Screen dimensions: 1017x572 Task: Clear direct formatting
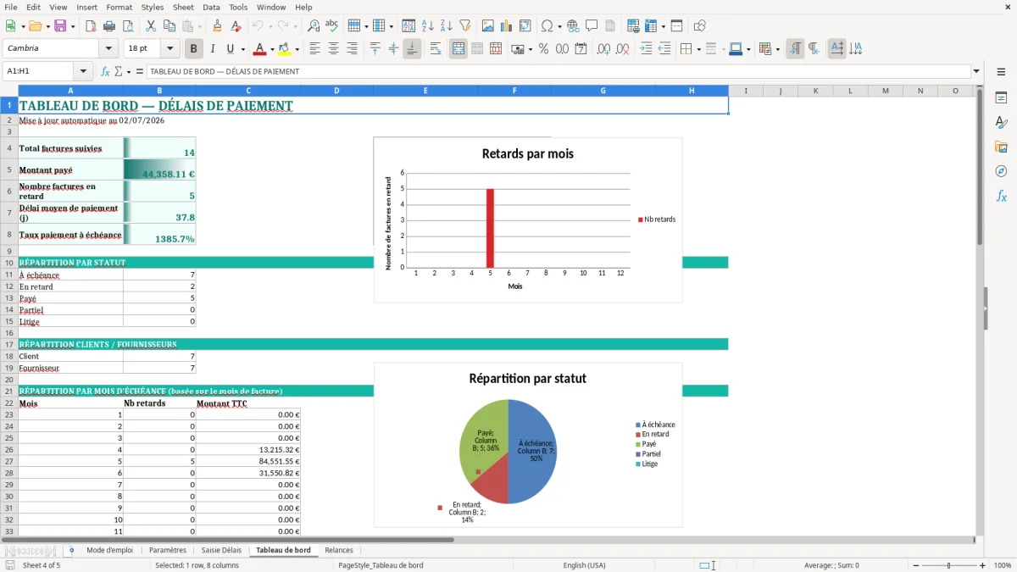click(x=236, y=26)
